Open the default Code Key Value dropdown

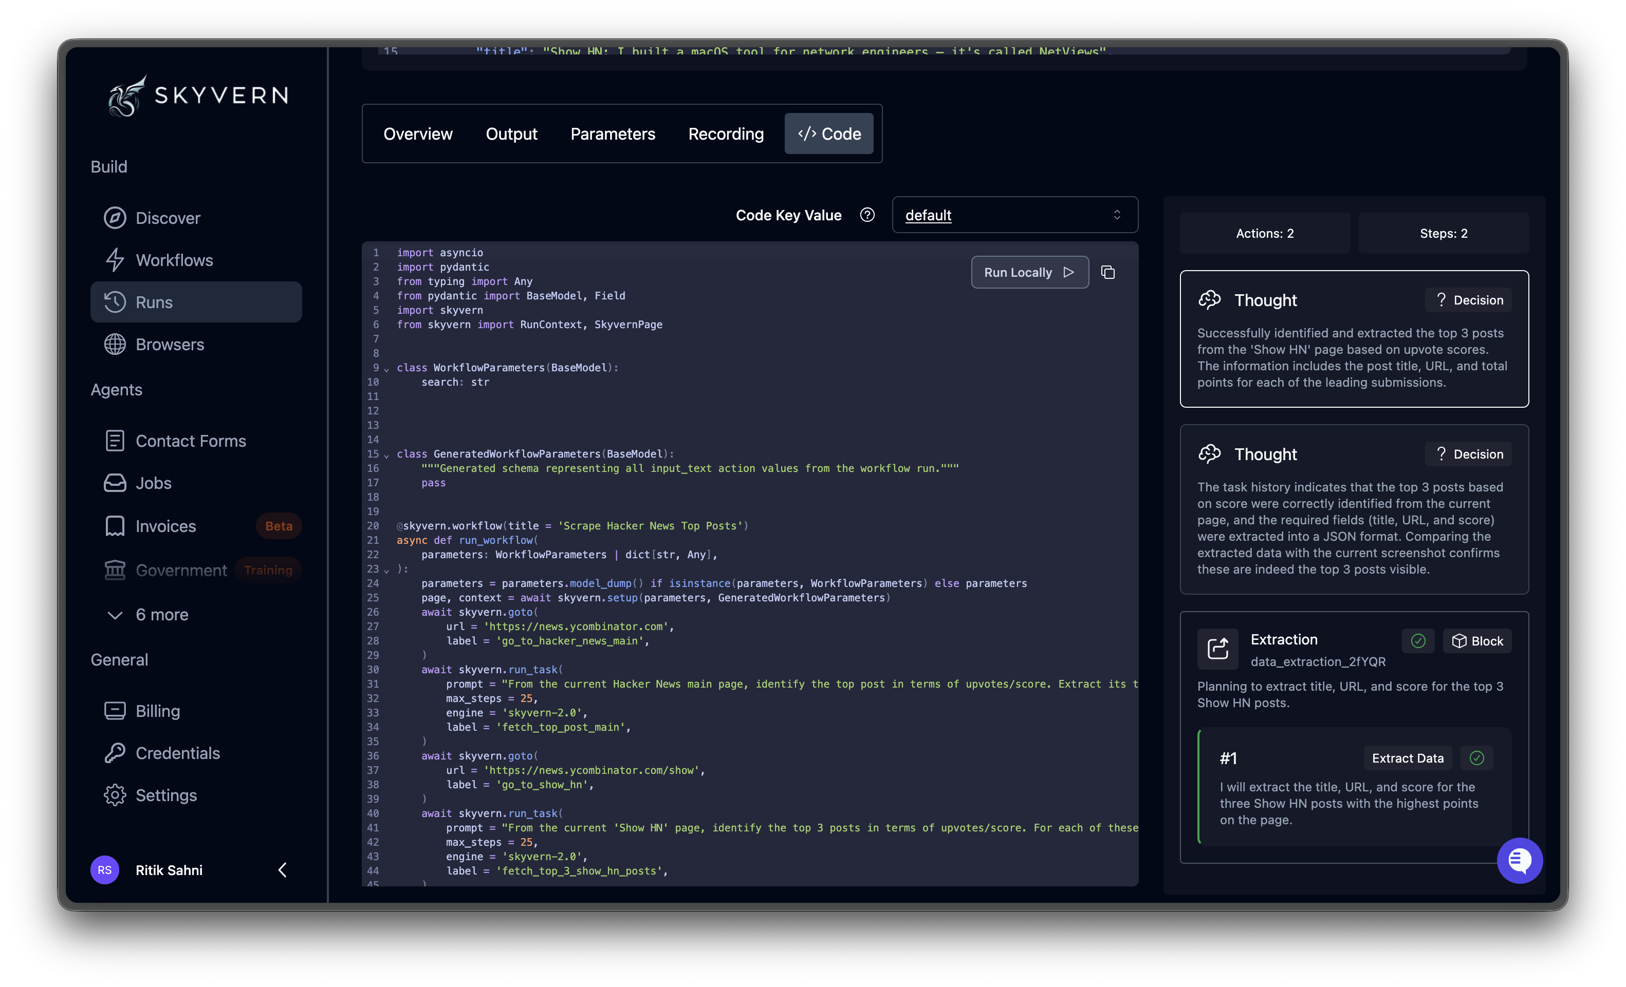pyautogui.click(x=1015, y=215)
